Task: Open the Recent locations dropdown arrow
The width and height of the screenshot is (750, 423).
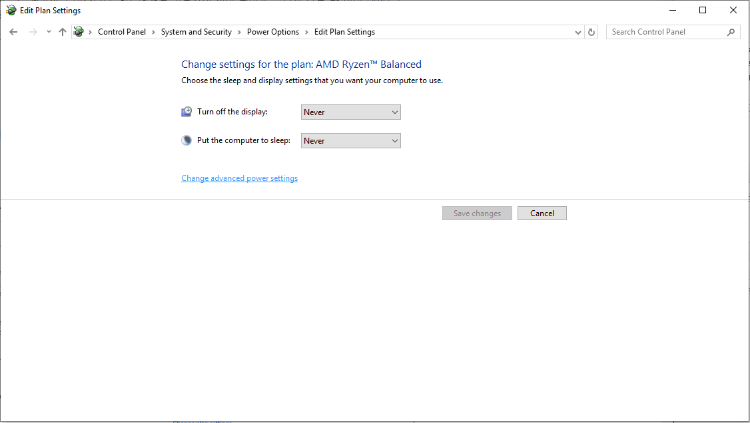Action: (49, 32)
